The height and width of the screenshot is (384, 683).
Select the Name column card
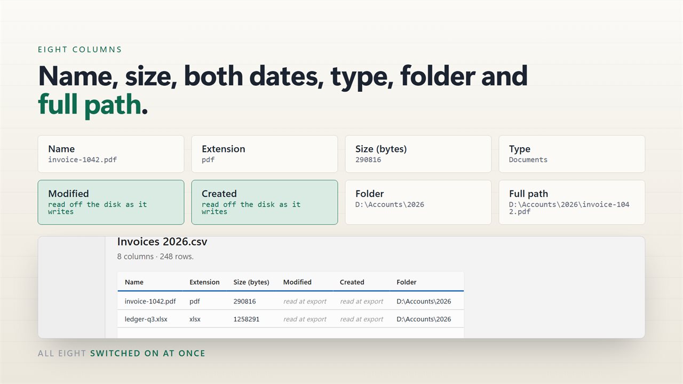click(x=111, y=154)
